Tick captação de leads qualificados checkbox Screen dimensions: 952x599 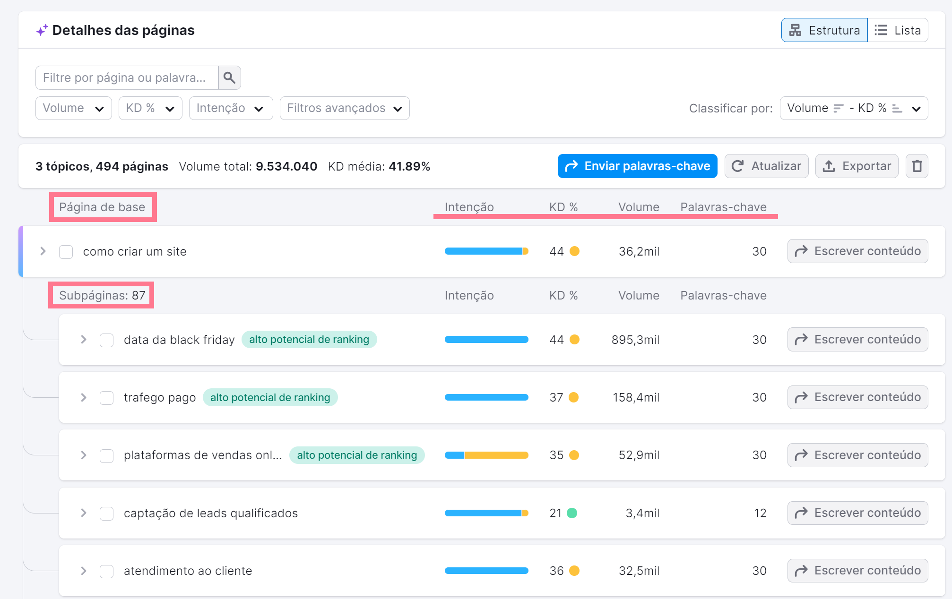pyautogui.click(x=107, y=513)
